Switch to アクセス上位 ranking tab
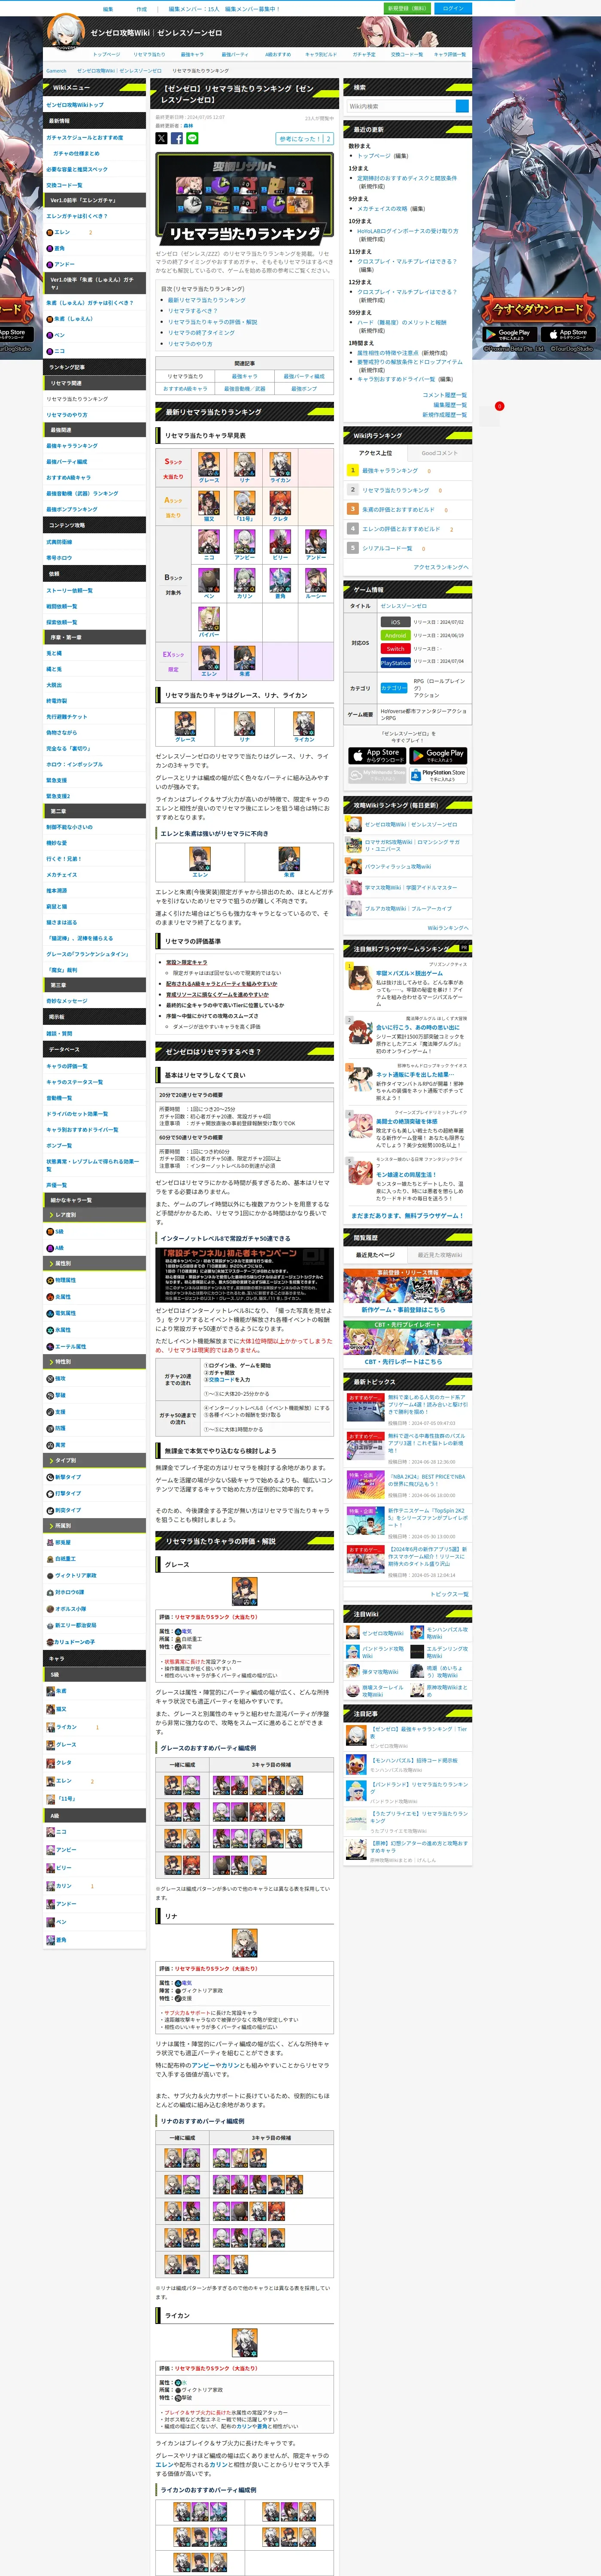 [375, 453]
